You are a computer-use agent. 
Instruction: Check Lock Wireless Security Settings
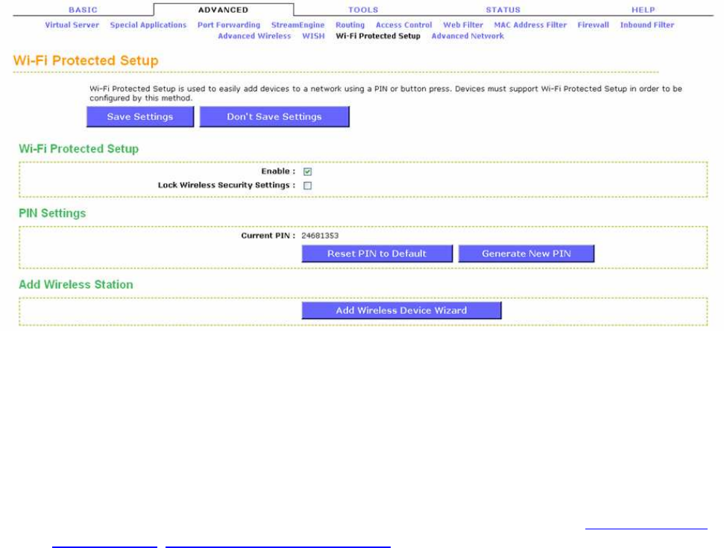click(x=307, y=186)
